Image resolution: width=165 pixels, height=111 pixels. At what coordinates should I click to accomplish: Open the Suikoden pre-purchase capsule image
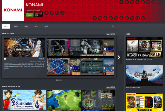(24, 100)
